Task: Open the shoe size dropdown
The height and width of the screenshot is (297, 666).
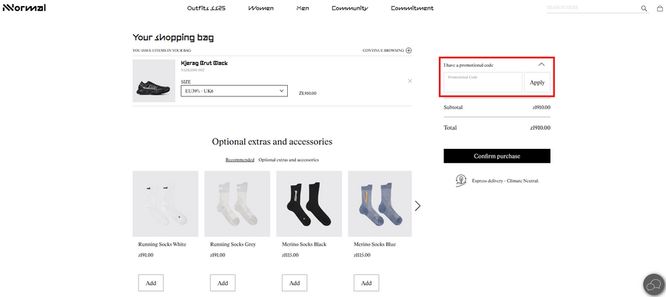Action: coord(234,91)
